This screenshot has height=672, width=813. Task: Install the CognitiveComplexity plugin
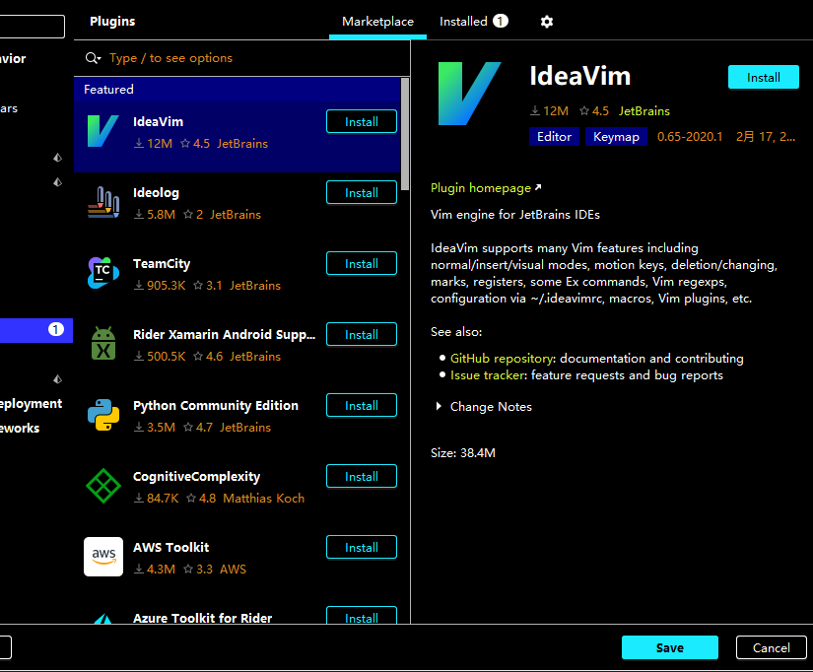click(x=362, y=477)
